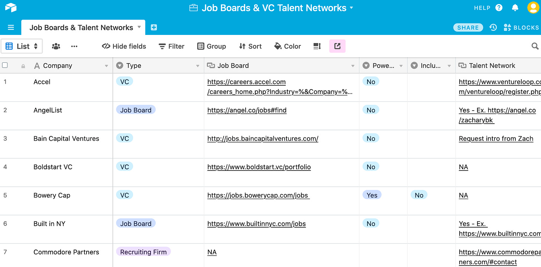Click the briefcase icon beside base title
The width and height of the screenshot is (541, 267).
[x=193, y=8]
